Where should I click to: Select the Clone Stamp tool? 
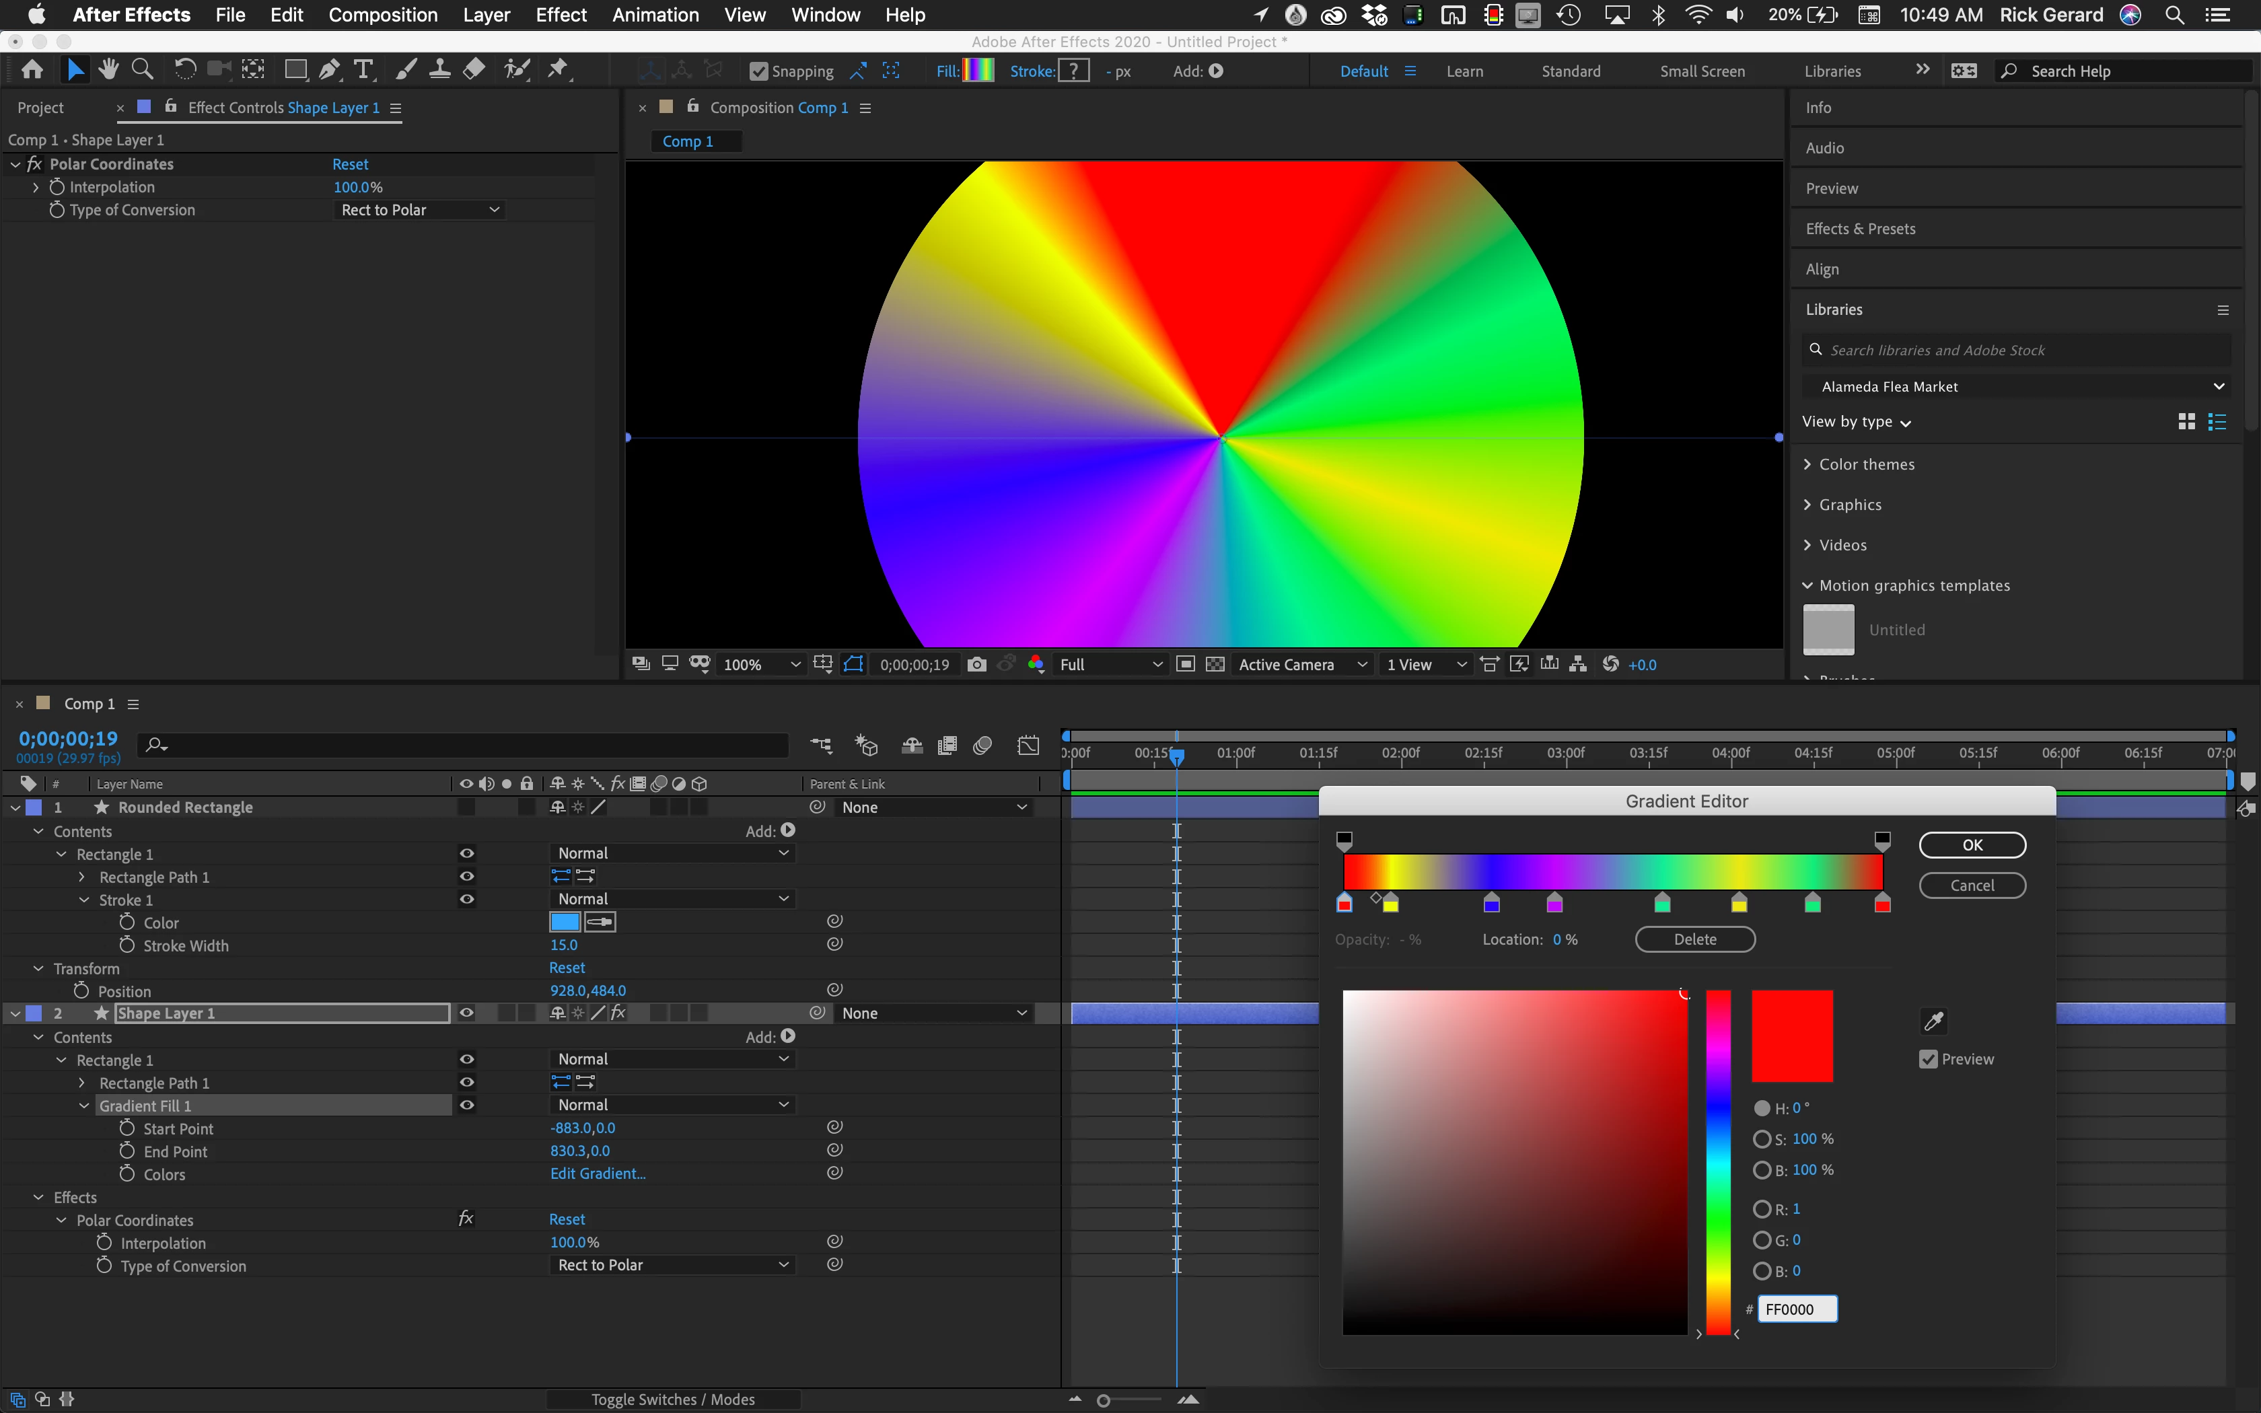(440, 69)
